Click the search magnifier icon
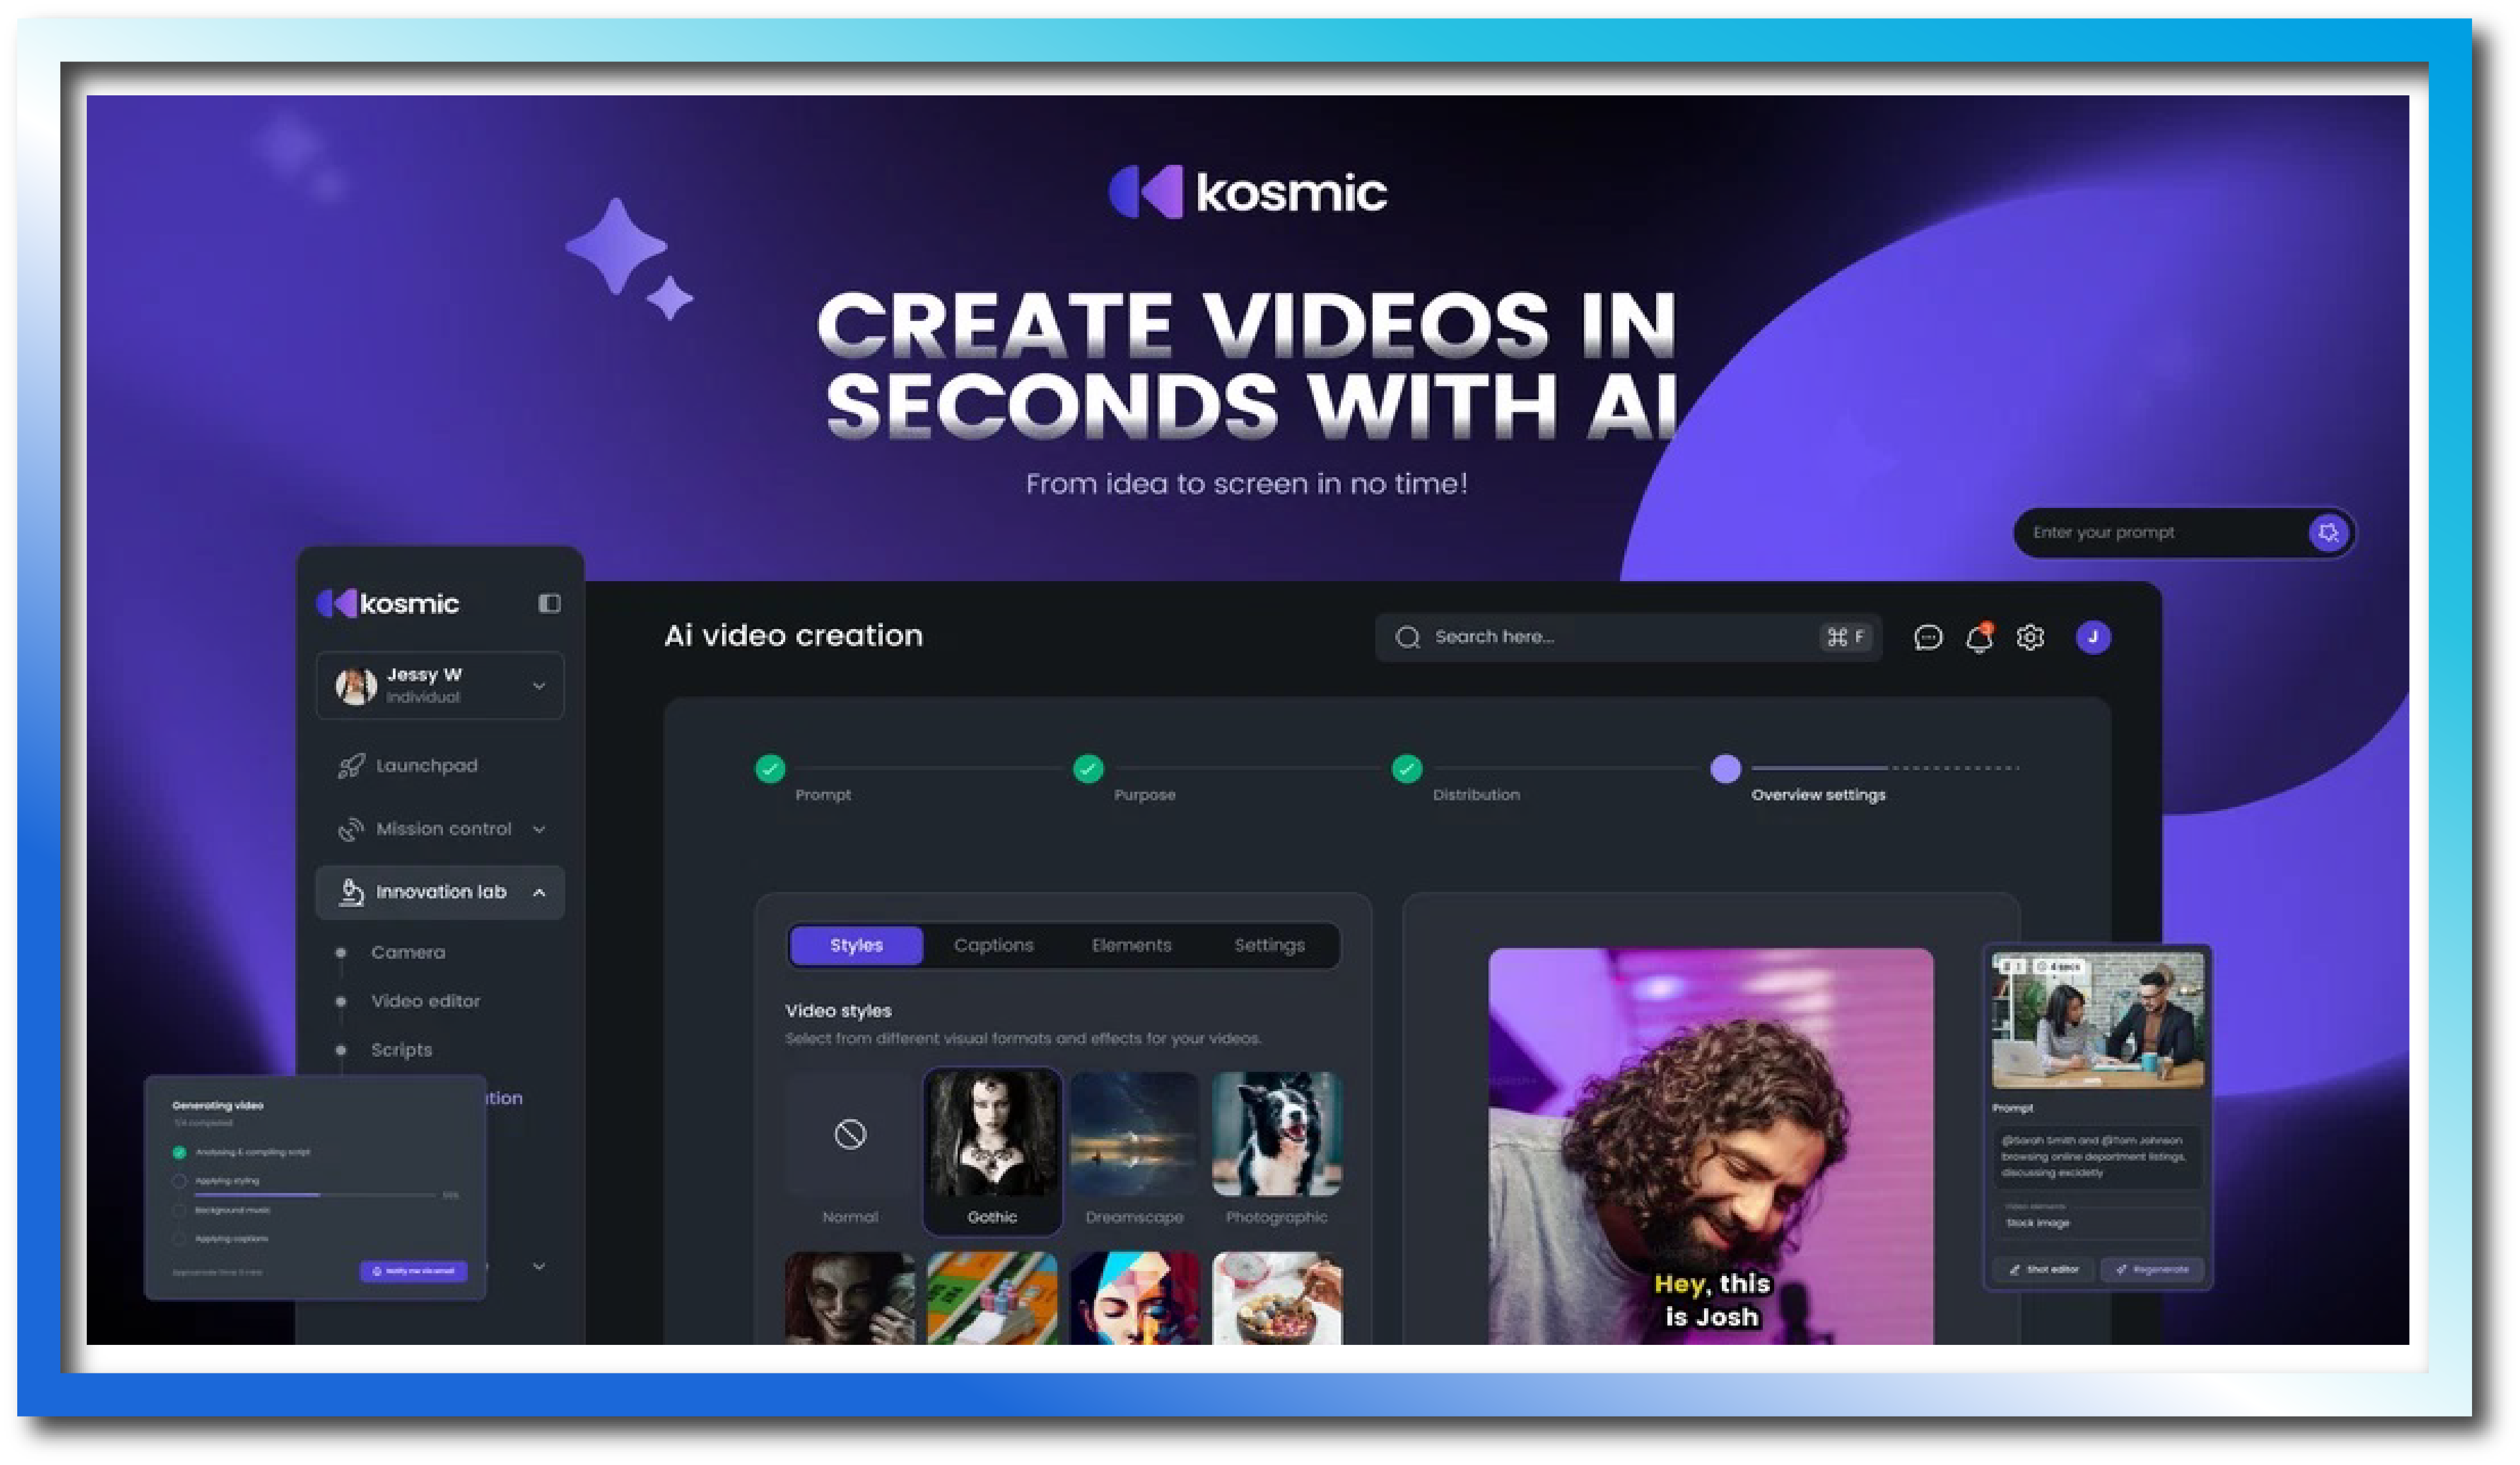The width and height of the screenshot is (2520, 1465). coord(1407,637)
